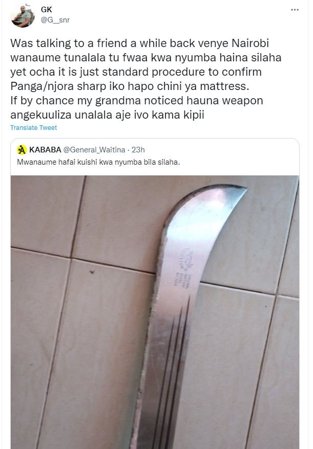313x449 pixels.
Task: Open the tweet's three-dot more options menu
Action: coord(295,10)
